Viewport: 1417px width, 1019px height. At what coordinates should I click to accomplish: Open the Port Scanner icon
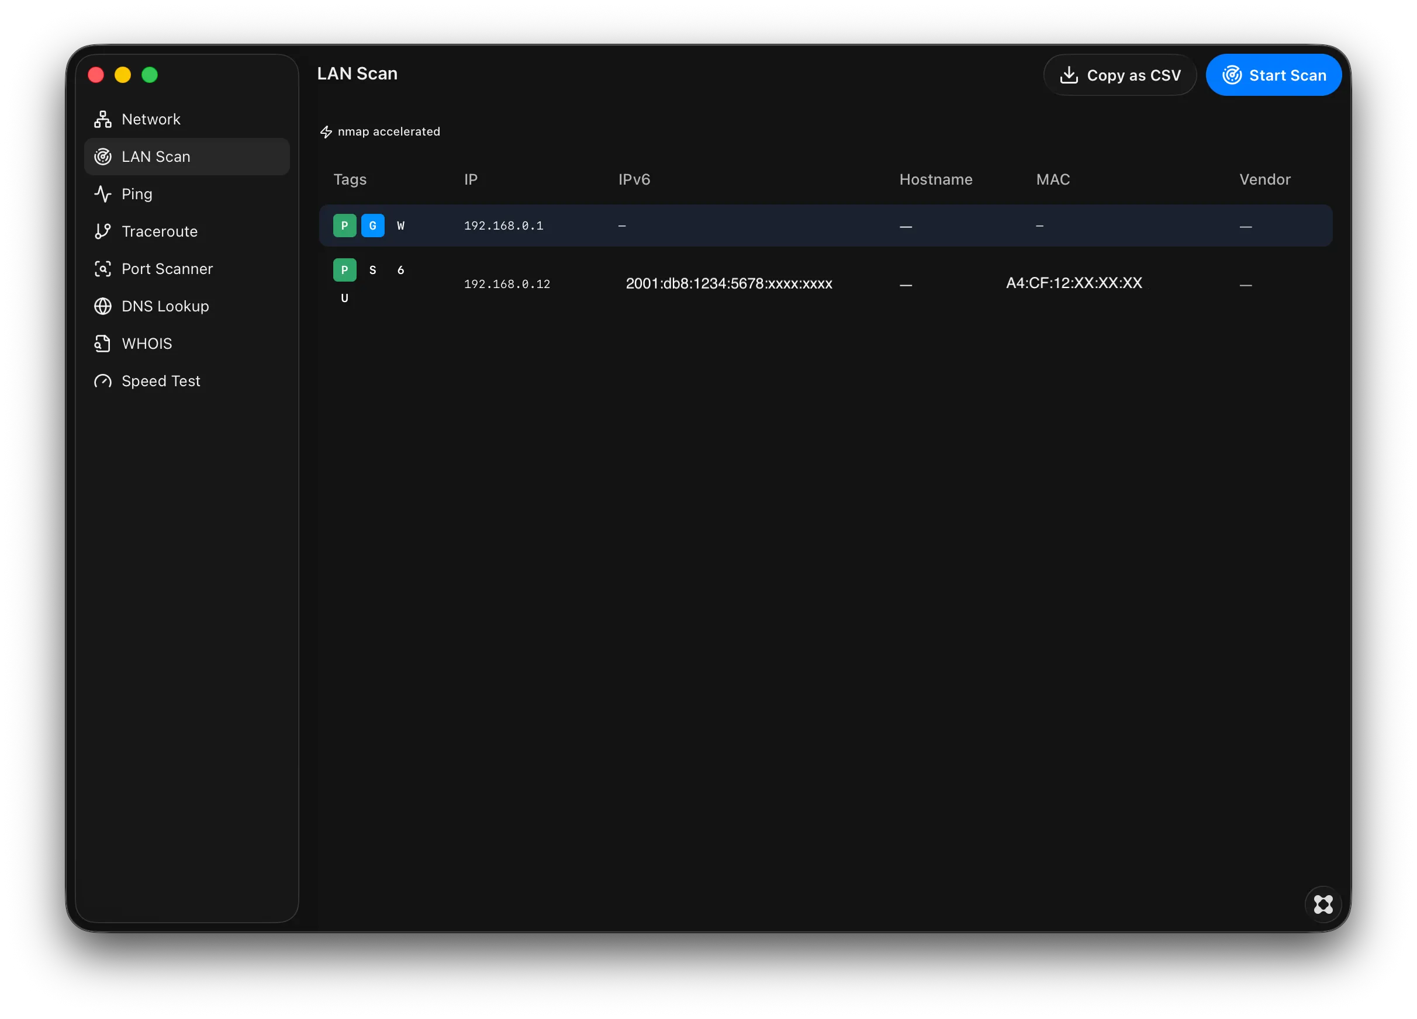coord(102,269)
